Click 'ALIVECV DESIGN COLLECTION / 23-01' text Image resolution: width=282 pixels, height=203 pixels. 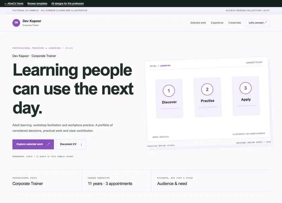point(248,11)
